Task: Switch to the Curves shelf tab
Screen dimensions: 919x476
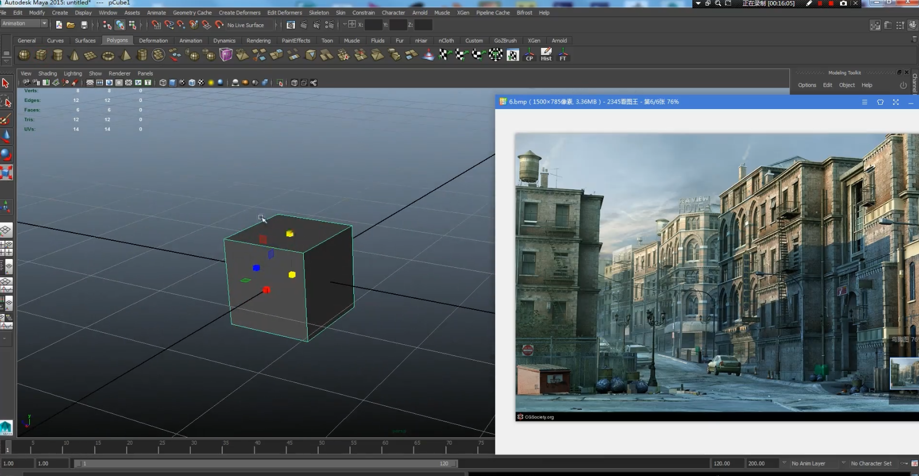Action: 55,41
